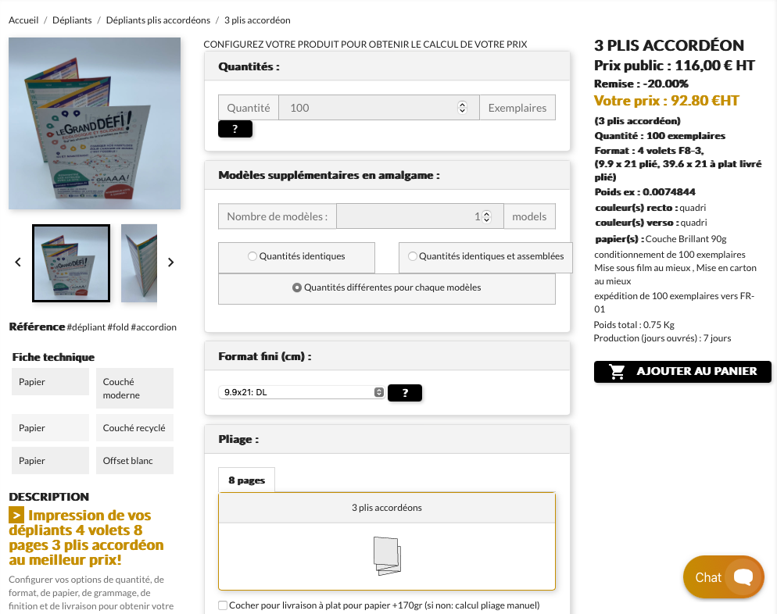Switch to the 8 pages tab
Viewport: 777px width, 614px height.
(246, 480)
